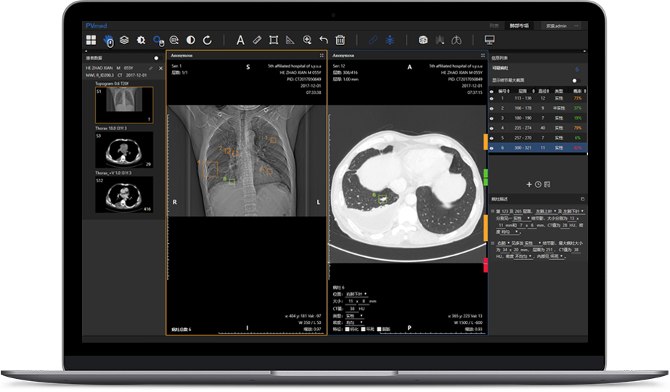This screenshot has height=392, width=670.
Task: Switch to the list tab at top right
Action: click(x=494, y=26)
